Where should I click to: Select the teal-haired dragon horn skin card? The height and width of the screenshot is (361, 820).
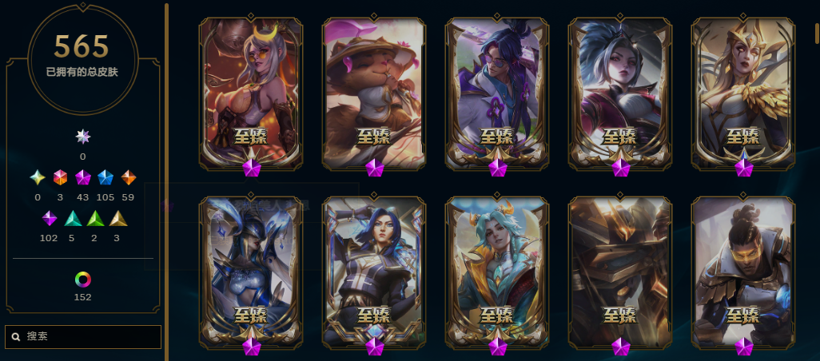point(497,272)
